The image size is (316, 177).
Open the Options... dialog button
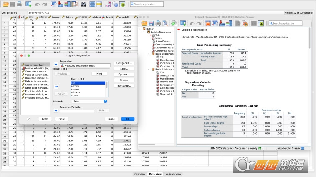coord(124,75)
